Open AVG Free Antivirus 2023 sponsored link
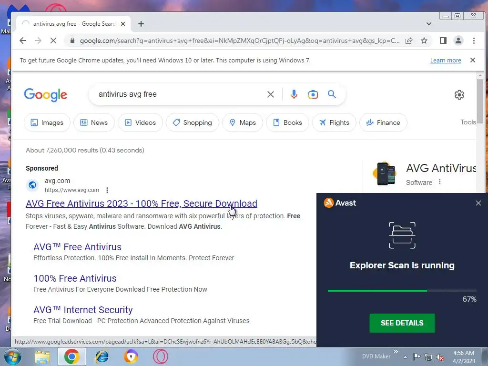The image size is (488, 366). coord(141,203)
